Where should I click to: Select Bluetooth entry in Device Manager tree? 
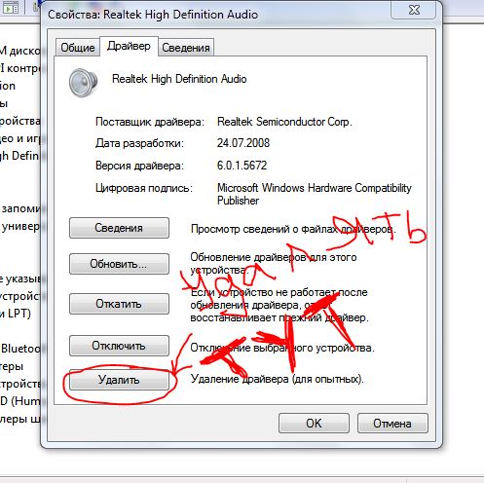click(x=20, y=349)
